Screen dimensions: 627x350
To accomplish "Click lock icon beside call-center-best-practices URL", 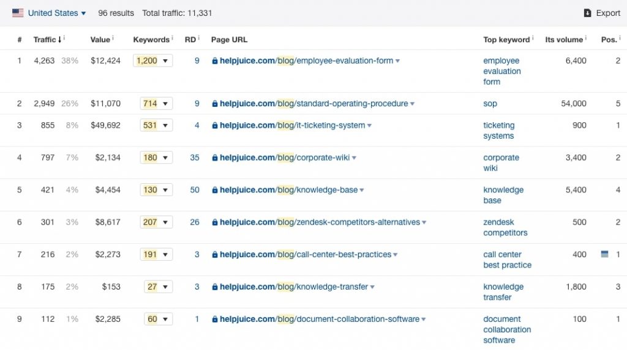I will pyautogui.click(x=215, y=255).
